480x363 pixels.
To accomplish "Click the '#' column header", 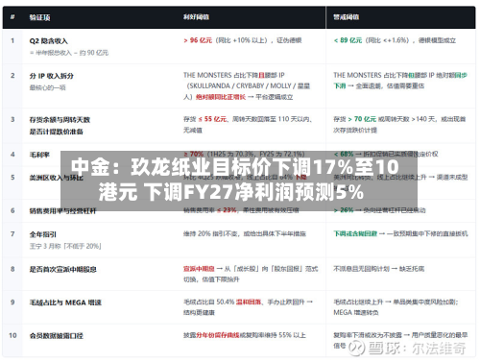I will (12, 17).
